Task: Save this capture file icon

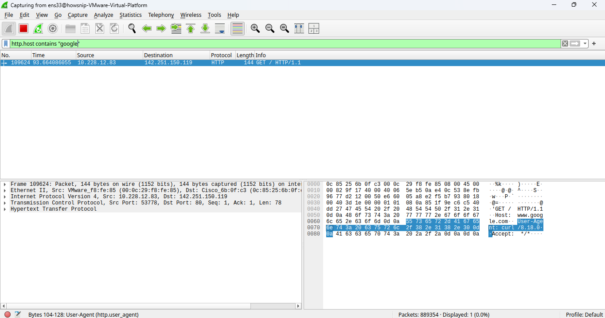Action: (85, 29)
